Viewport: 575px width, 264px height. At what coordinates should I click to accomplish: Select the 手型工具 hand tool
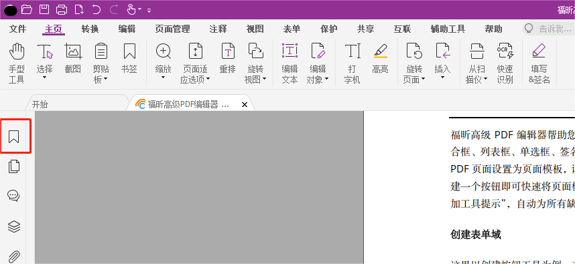[x=16, y=63]
